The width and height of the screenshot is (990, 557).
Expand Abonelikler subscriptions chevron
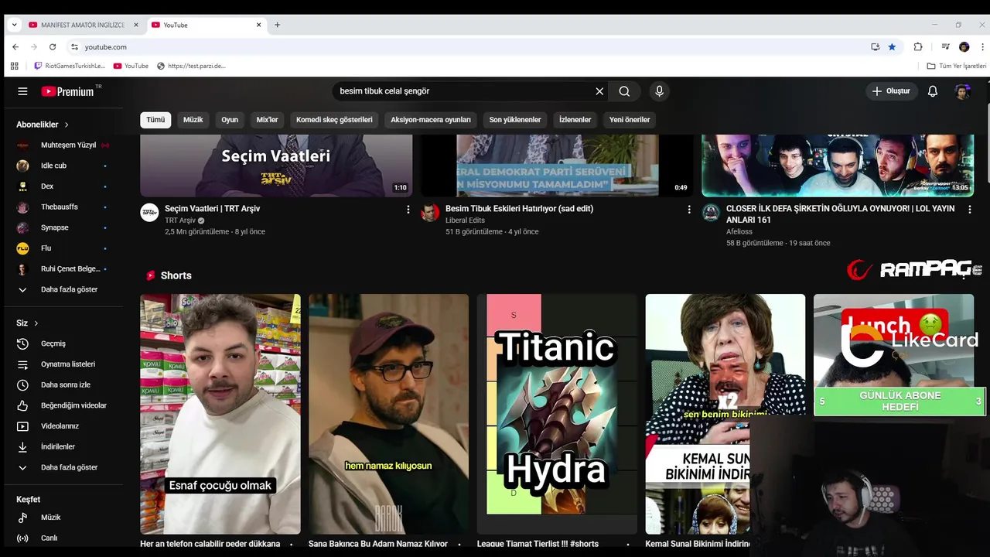click(x=67, y=125)
